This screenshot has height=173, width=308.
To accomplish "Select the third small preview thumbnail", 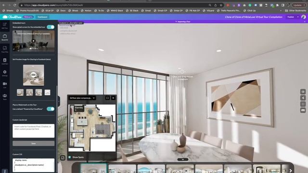I will pyautogui.click(x=38, y=92).
